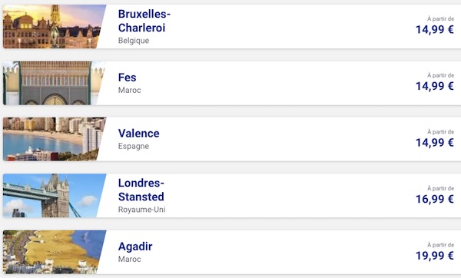Select the Fes destination title
Viewport: 461px width, 278px height.
127,78
